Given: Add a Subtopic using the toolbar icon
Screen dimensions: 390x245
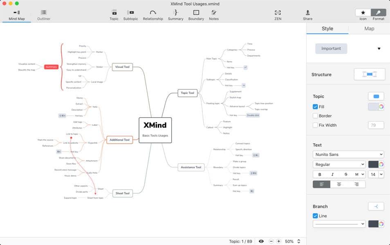Looking at the screenshot, I should [x=130, y=14].
